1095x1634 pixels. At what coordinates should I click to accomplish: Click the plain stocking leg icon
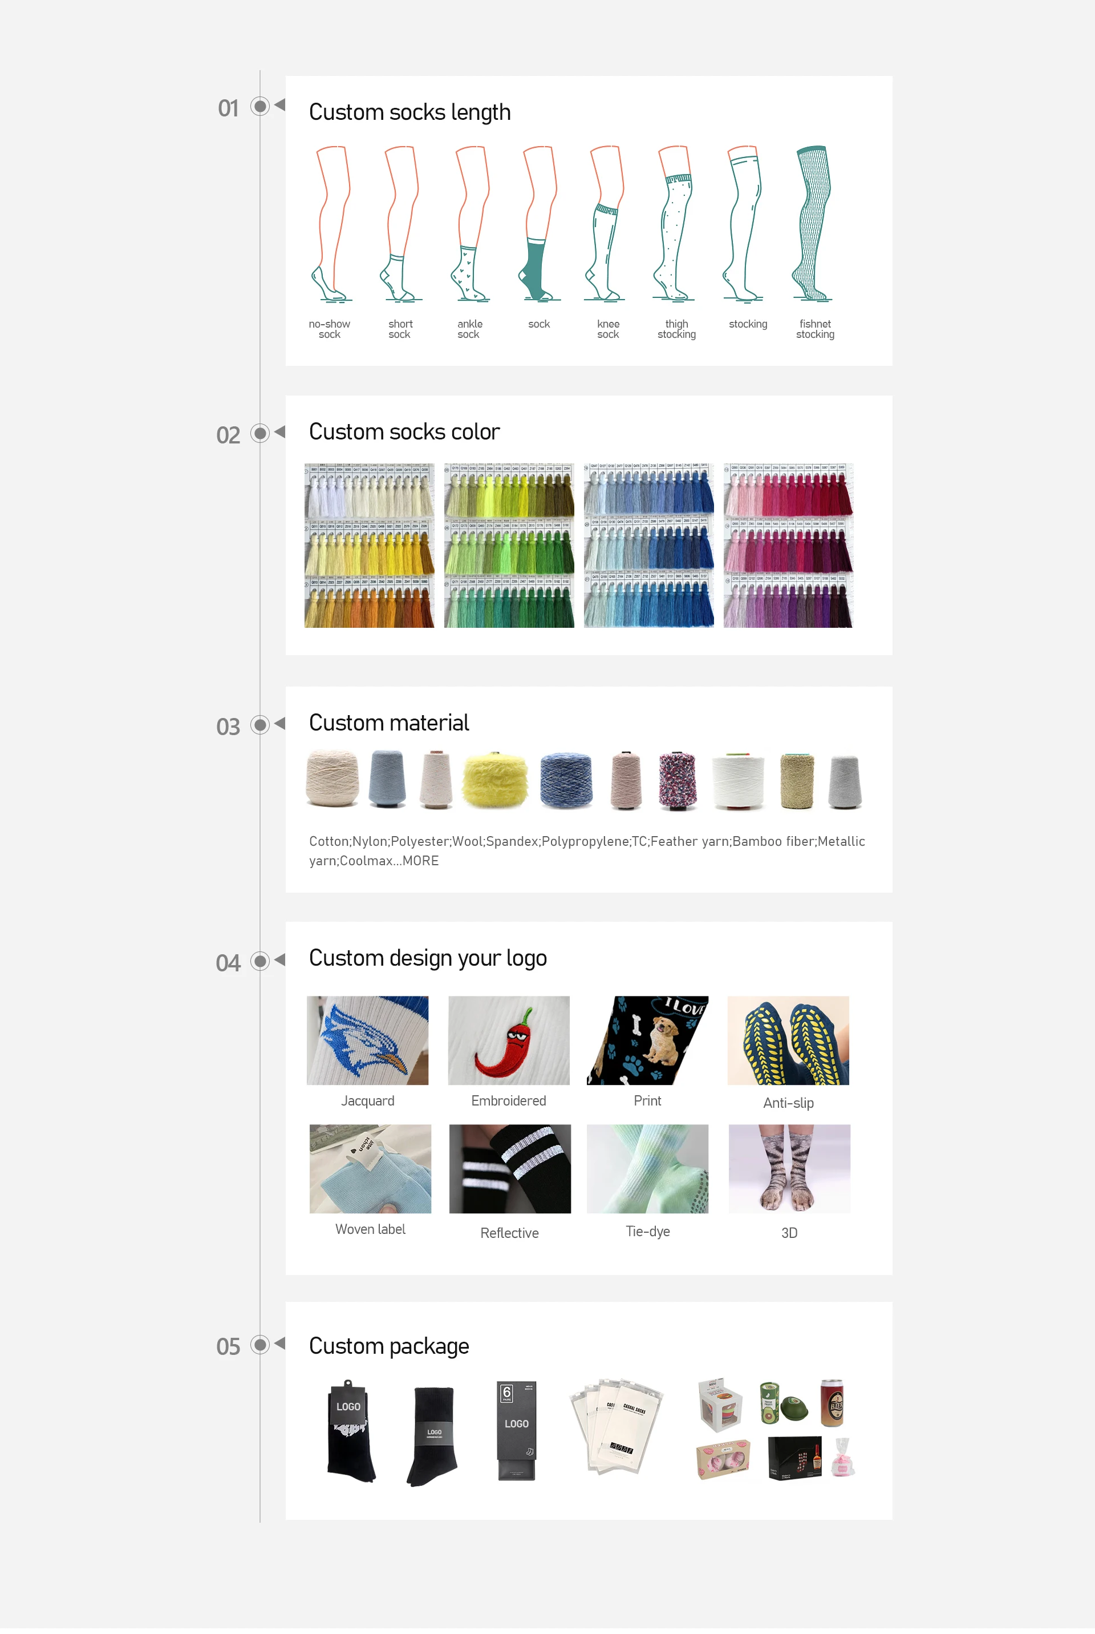(743, 224)
